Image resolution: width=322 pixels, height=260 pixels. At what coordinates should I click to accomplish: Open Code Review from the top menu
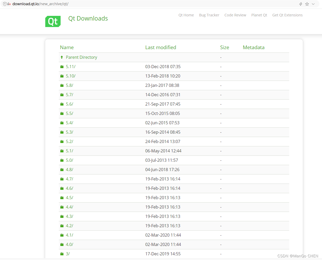[x=235, y=15]
